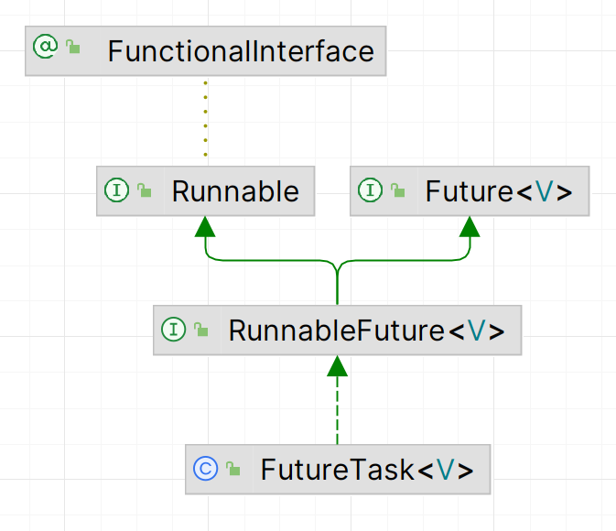Image resolution: width=616 pixels, height=531 pixels.
Task: Select the RunnableFuture<V> node label
Action: pyautogui.click(x=366, y=331)
